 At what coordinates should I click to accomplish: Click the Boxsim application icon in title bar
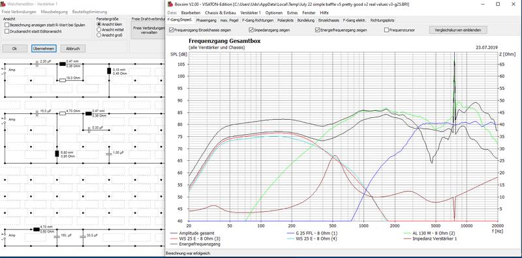(x=170, y=5)
